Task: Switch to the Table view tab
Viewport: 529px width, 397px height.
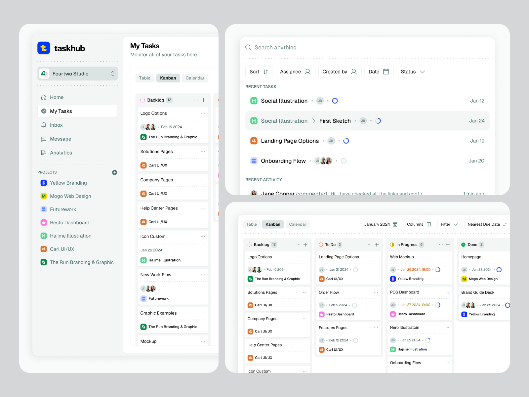Action: 252,224
